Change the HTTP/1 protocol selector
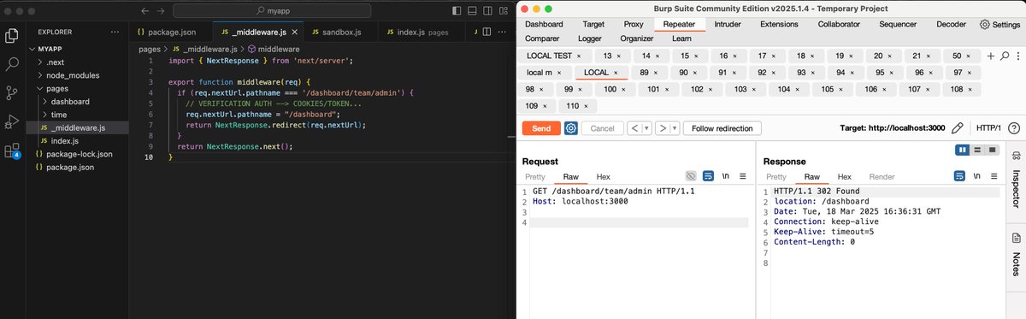Image resolution: width=1026 pixels, height=319 pixels. point(988,128)
